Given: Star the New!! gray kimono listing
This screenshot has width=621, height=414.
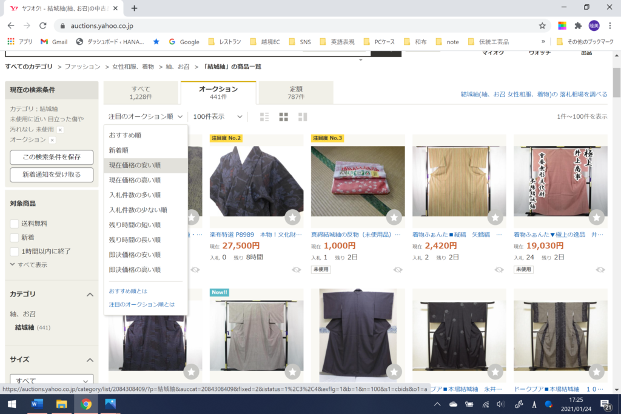Looking at the screenshot, I should click(293, 372).
